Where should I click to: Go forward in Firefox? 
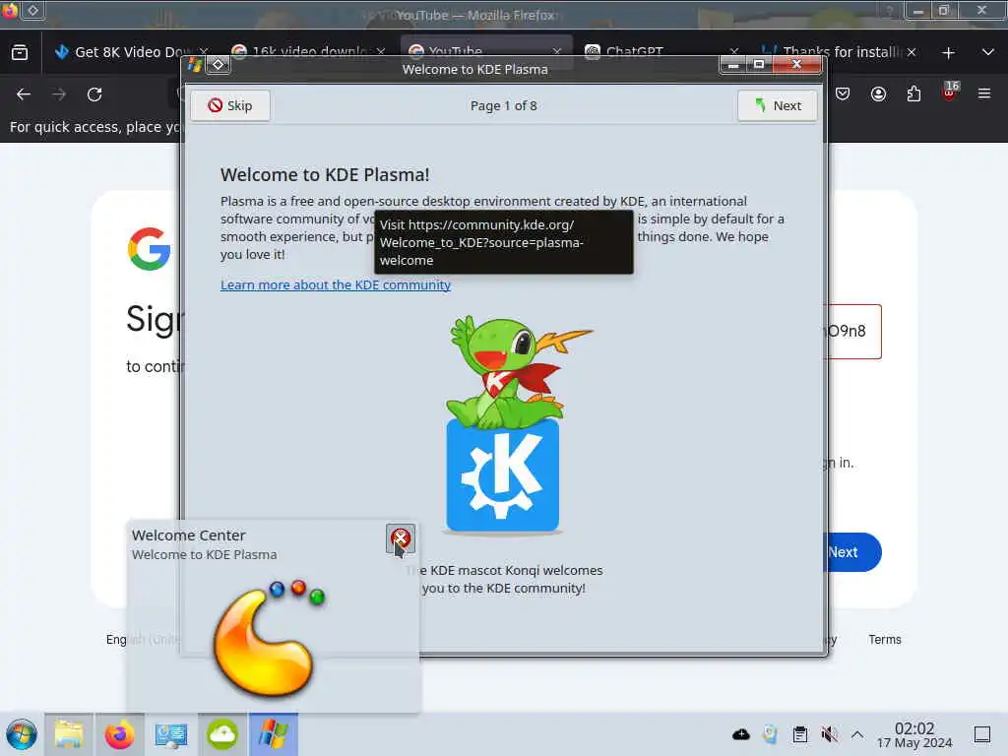tap(59, 94)
